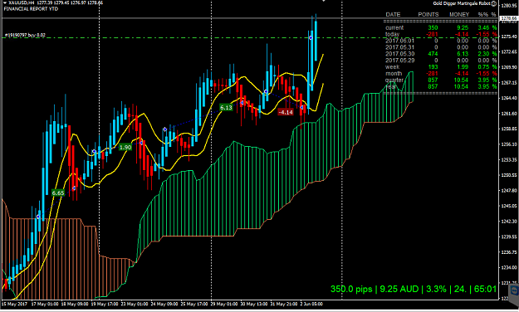Click the current price tag 1278.66 on price axis
Image resolution: width=519 pixels, height=312 pixels.
click(509, 18)
